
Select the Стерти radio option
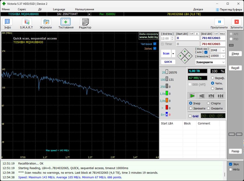pyautogui.click(x=209, y=103)
